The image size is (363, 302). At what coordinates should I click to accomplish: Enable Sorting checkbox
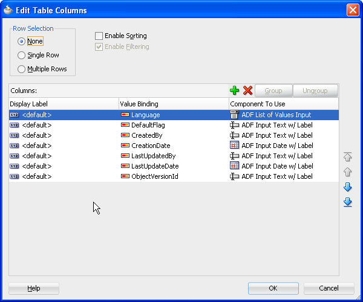pos(99,36)
